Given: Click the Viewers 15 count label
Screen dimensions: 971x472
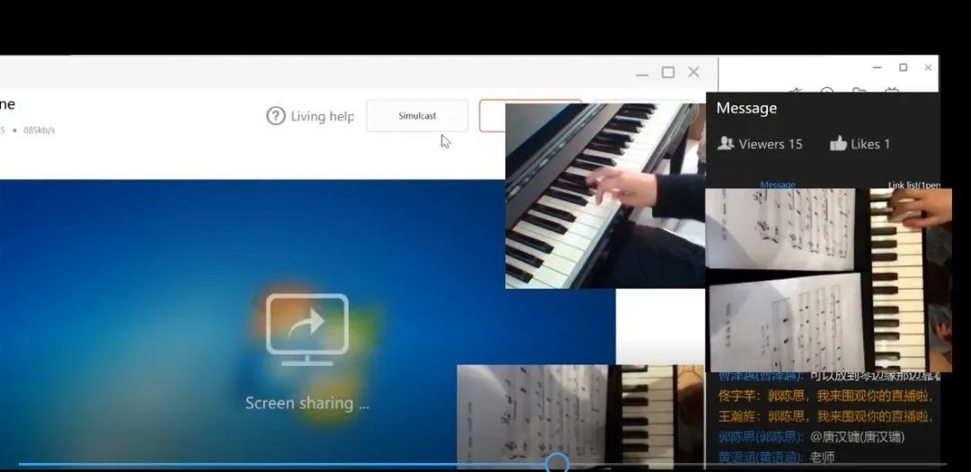Looking at the screenshot, I should (771, 144).
